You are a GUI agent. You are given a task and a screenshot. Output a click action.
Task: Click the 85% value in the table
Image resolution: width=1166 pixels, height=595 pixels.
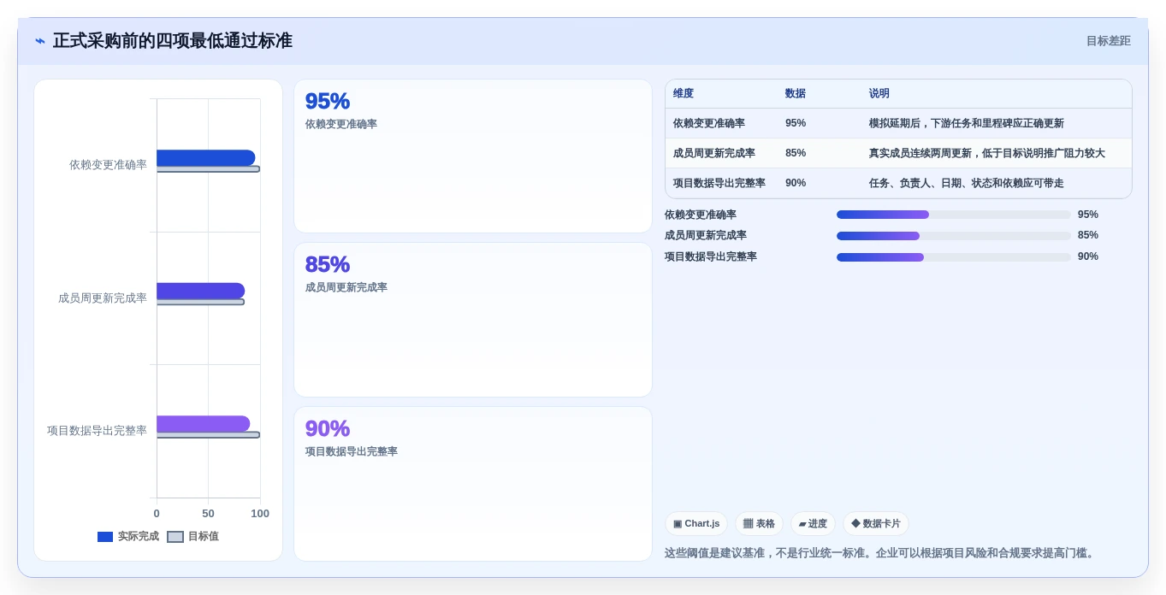pos(796,153)
